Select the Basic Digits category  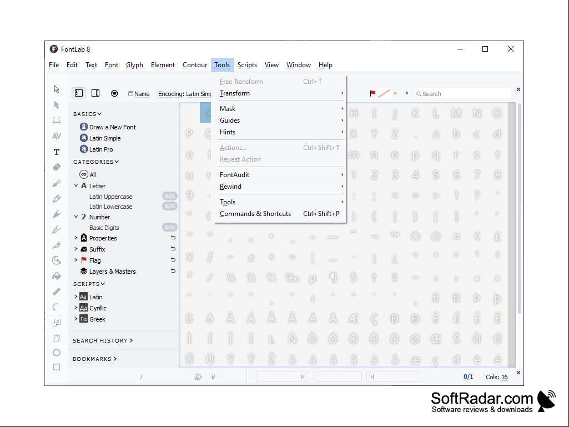[x=104, y=228]
